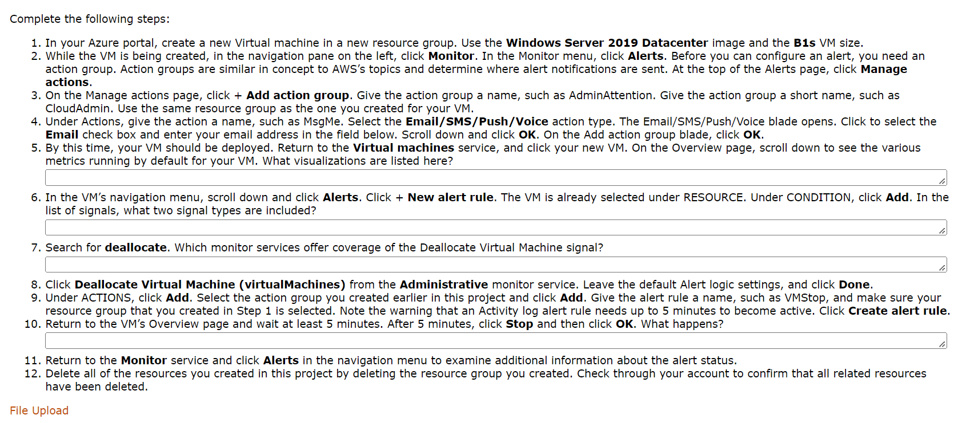The image size is (958, 423).
Task: Click the 'What happens?' answer field in step 10
Action: pyautogui.click(x=496, y=341)
